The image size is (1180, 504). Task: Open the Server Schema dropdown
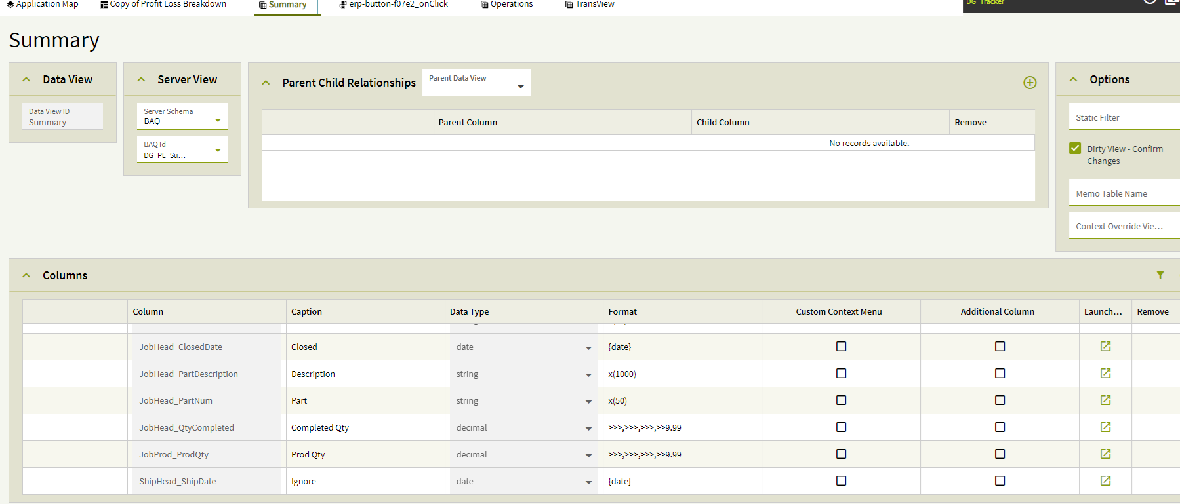click(x=218, y=121)
